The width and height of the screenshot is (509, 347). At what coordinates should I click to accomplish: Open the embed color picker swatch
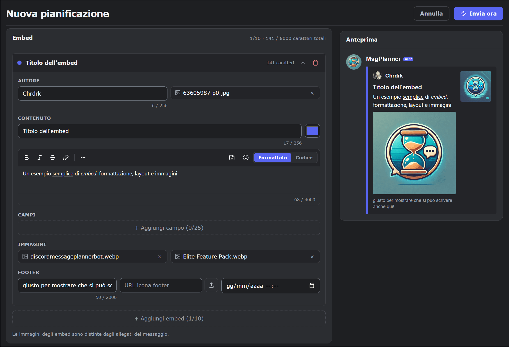[312, 131]
